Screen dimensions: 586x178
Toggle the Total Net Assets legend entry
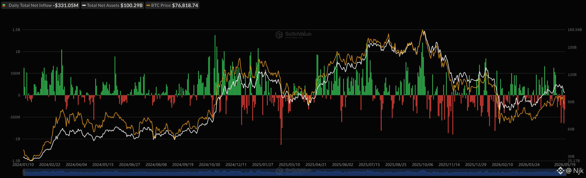tap(112, 5)
